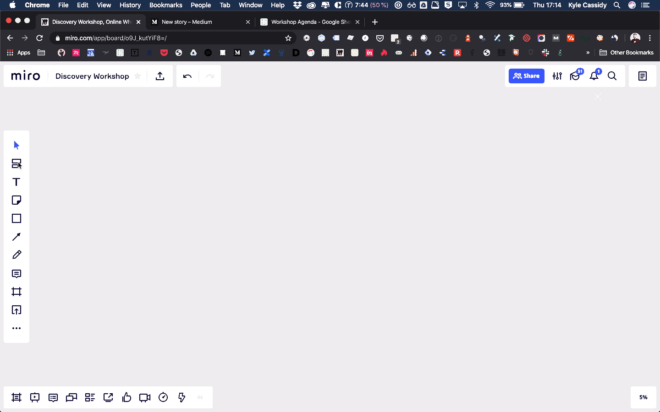660x412 pixels.
Task: Select the Pen drawing tool
Action: point(16,255)
